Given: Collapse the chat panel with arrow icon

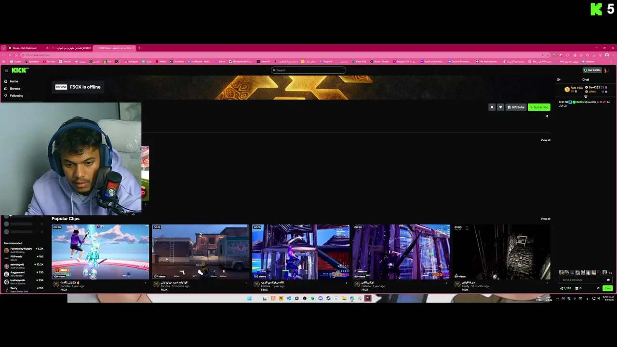Looking at the screenshot, I should 559,80.
